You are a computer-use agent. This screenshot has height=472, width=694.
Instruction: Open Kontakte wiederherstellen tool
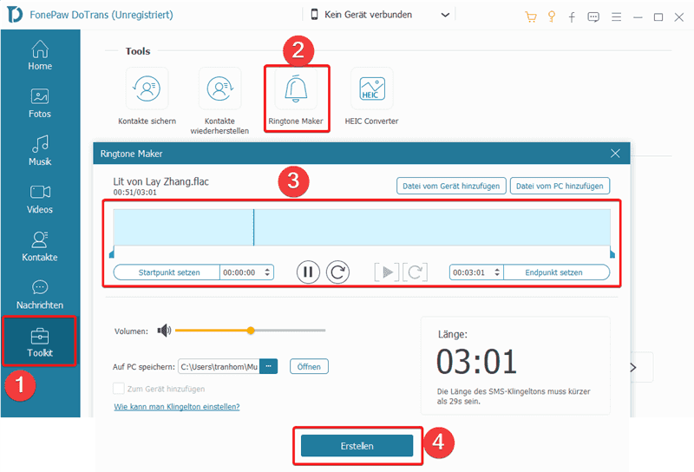219,101
